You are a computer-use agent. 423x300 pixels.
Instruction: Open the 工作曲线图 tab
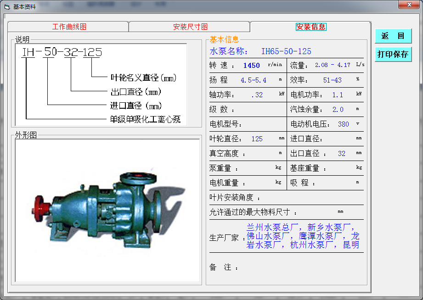(69, 27)
